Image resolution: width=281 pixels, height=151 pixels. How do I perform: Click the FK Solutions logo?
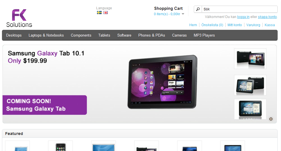pyautogui.click(x=19, y=18)
